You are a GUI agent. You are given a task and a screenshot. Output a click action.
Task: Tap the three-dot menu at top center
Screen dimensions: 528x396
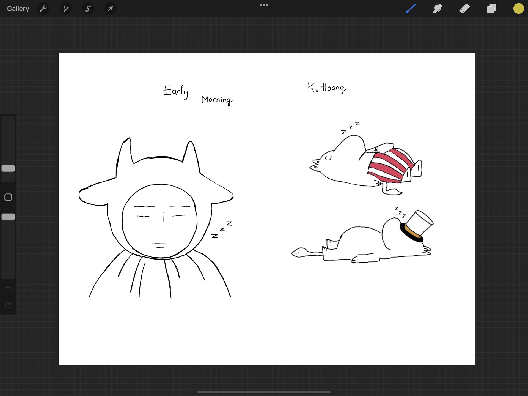pyautogui.click(x=264, y=5)
